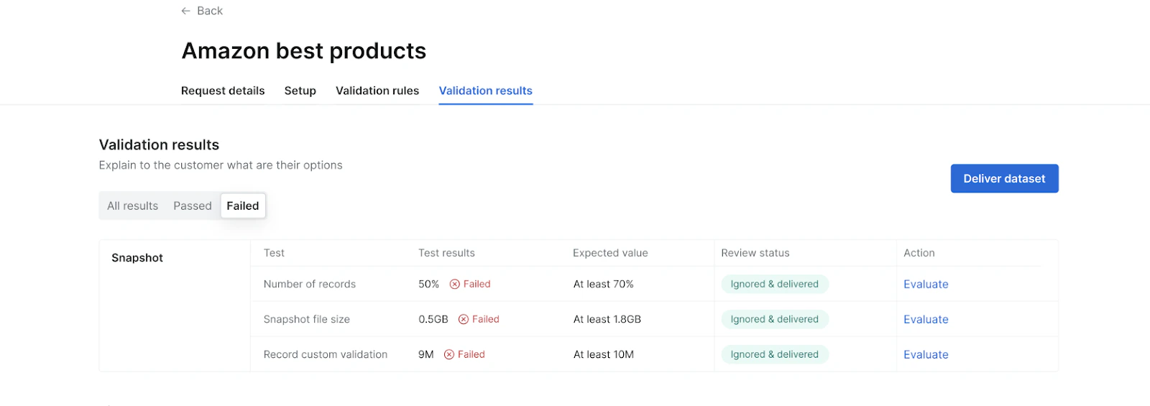Screen dimensions: 1150x406
Task: Click Ignored & delivered badge for Snapshot file size
Action: point(775,319)
